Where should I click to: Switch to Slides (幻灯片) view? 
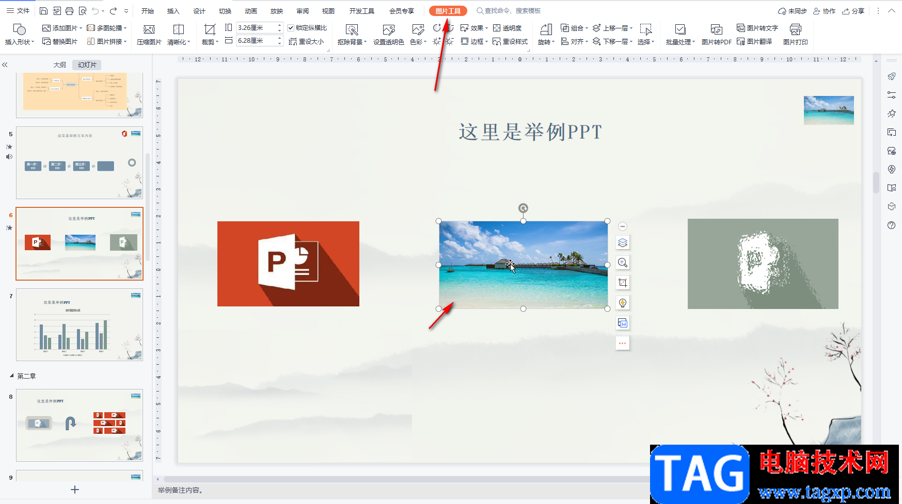87,65
